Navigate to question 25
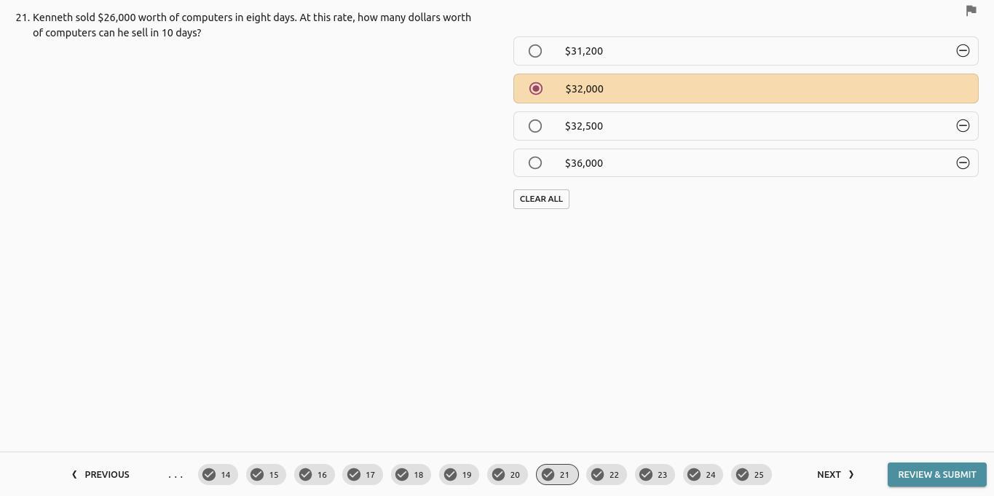 pos(751,475)
